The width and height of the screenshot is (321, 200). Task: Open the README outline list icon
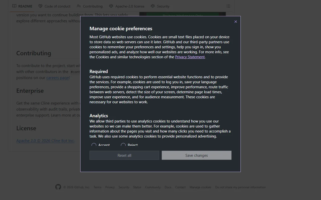click(x=228, y=6)
